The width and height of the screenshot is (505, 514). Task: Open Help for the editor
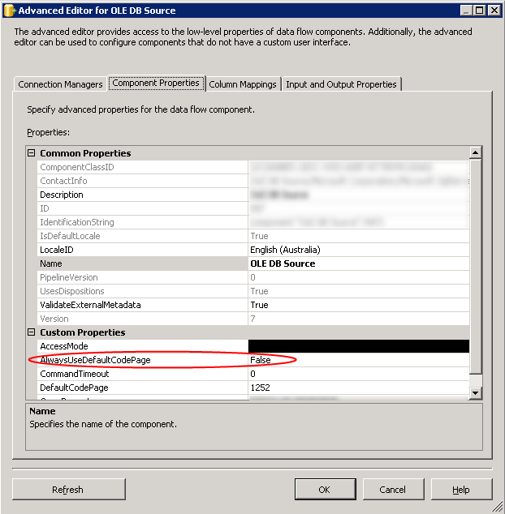click(x=461, y=490)
